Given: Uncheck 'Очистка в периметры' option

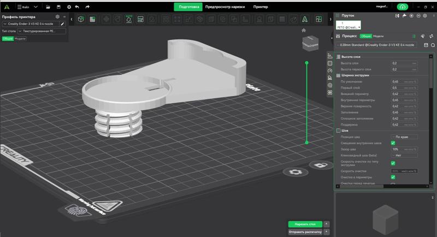Looking at the screenshot, I should pos(393,177).
